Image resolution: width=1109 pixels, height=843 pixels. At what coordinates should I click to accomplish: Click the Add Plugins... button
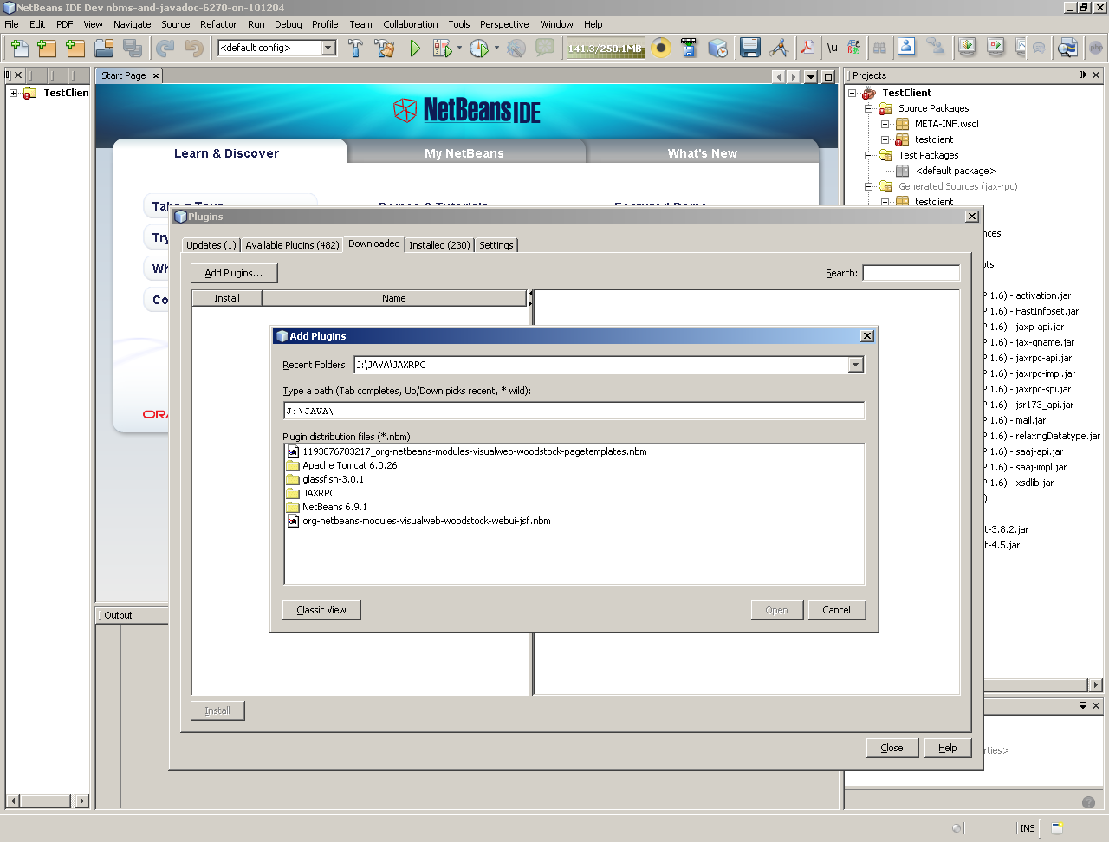[x=234, y=273]
